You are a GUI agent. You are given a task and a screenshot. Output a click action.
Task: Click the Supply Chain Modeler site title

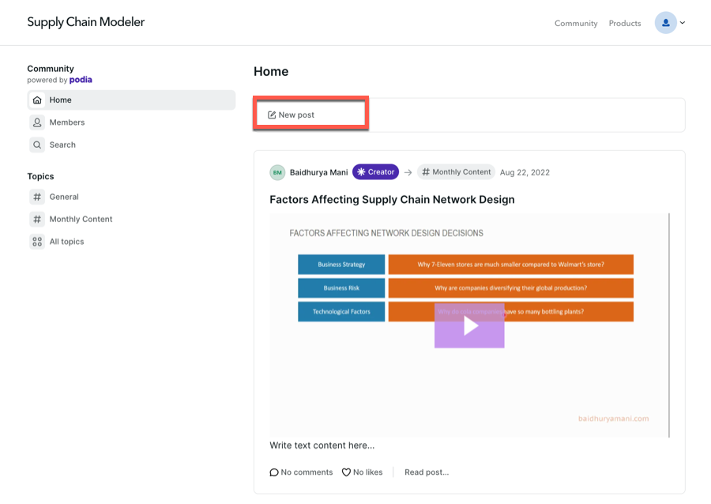86,22
